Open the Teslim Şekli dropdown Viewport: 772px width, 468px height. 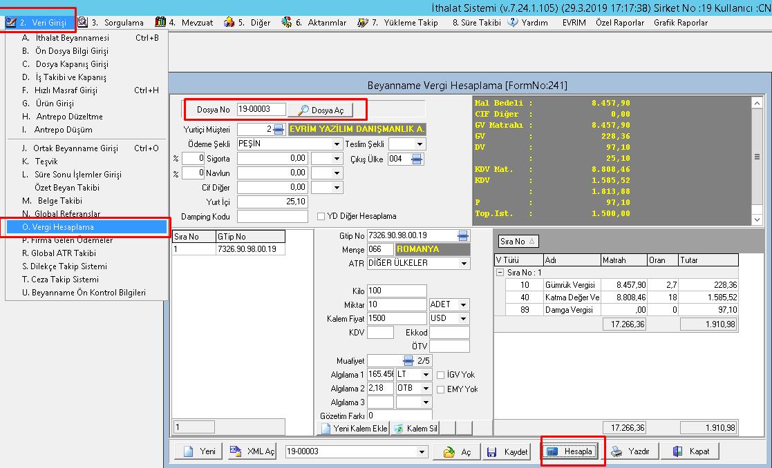pyautogui.click(x=420, y=144)
